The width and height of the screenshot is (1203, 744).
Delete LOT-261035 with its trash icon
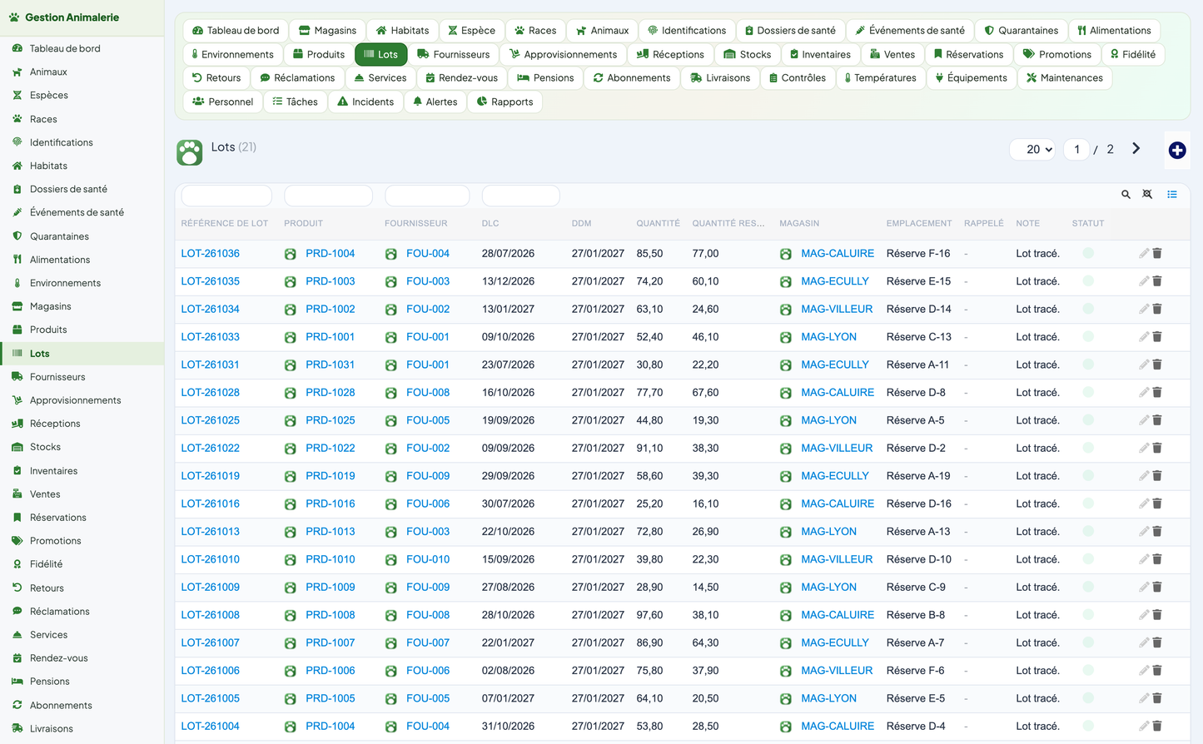[x=1157, y=281]
